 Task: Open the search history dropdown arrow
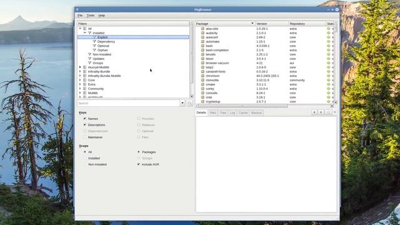tap(182, 103)
